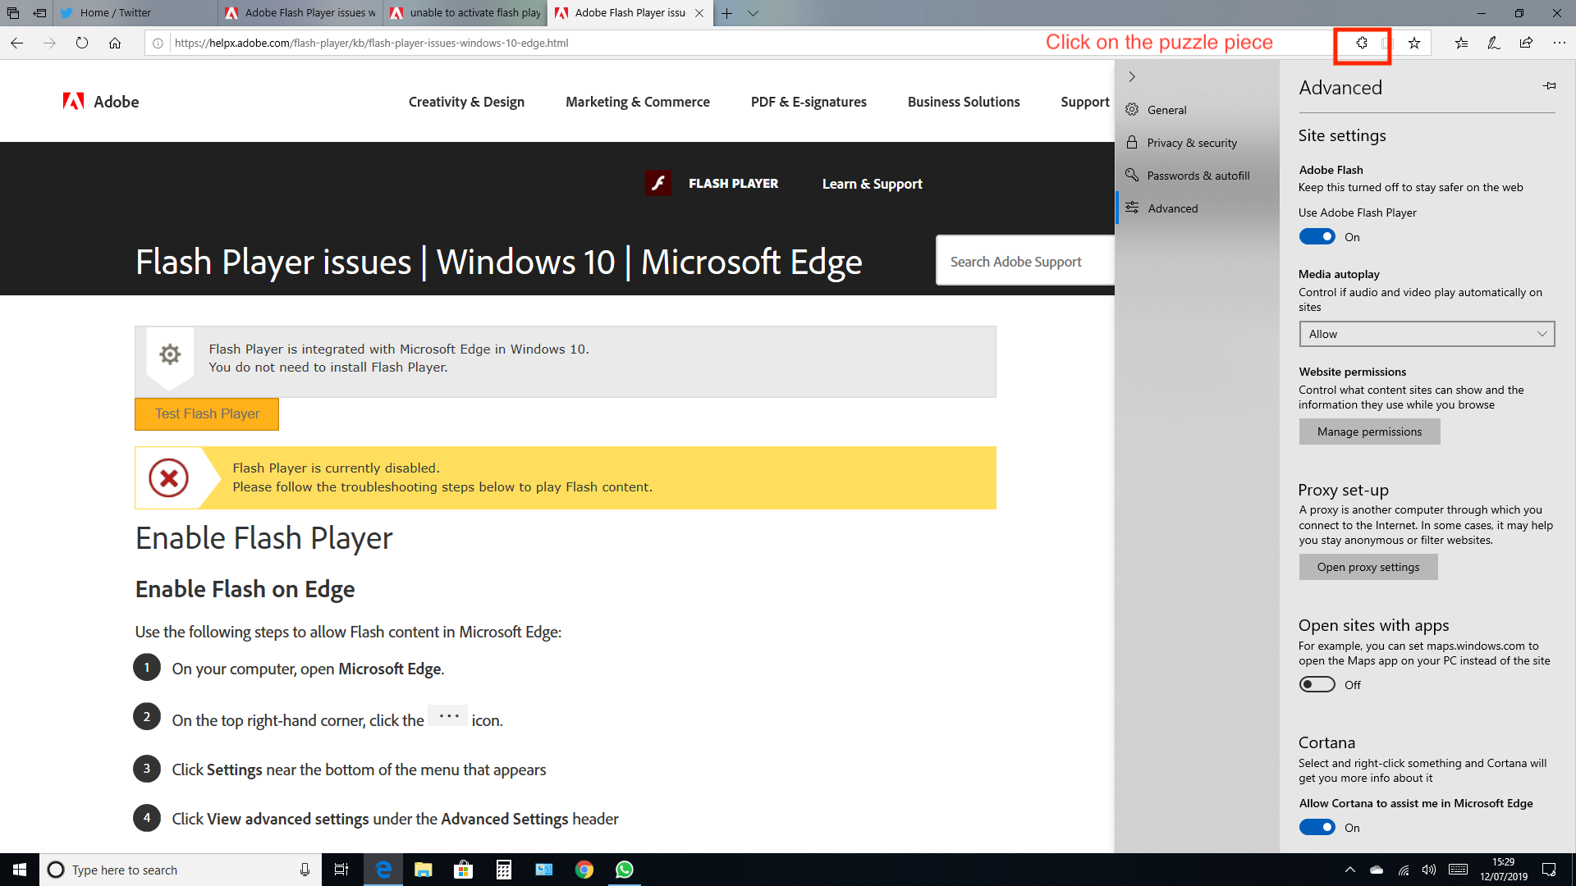Click the Privacy & security menu icon
This screenshot has width=1576, height=886.
tap(1132, 142)
